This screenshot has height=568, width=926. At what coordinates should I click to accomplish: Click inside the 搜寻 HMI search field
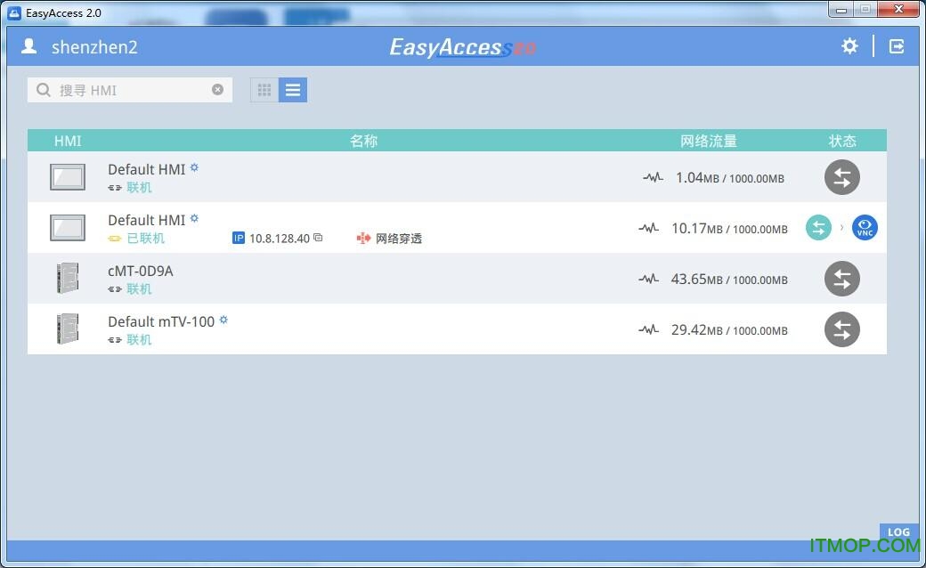[125, 89]
